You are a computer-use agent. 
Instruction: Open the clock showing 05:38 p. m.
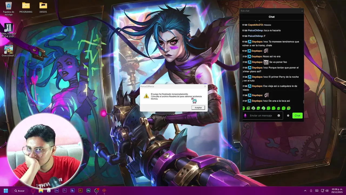coord(337,191)
